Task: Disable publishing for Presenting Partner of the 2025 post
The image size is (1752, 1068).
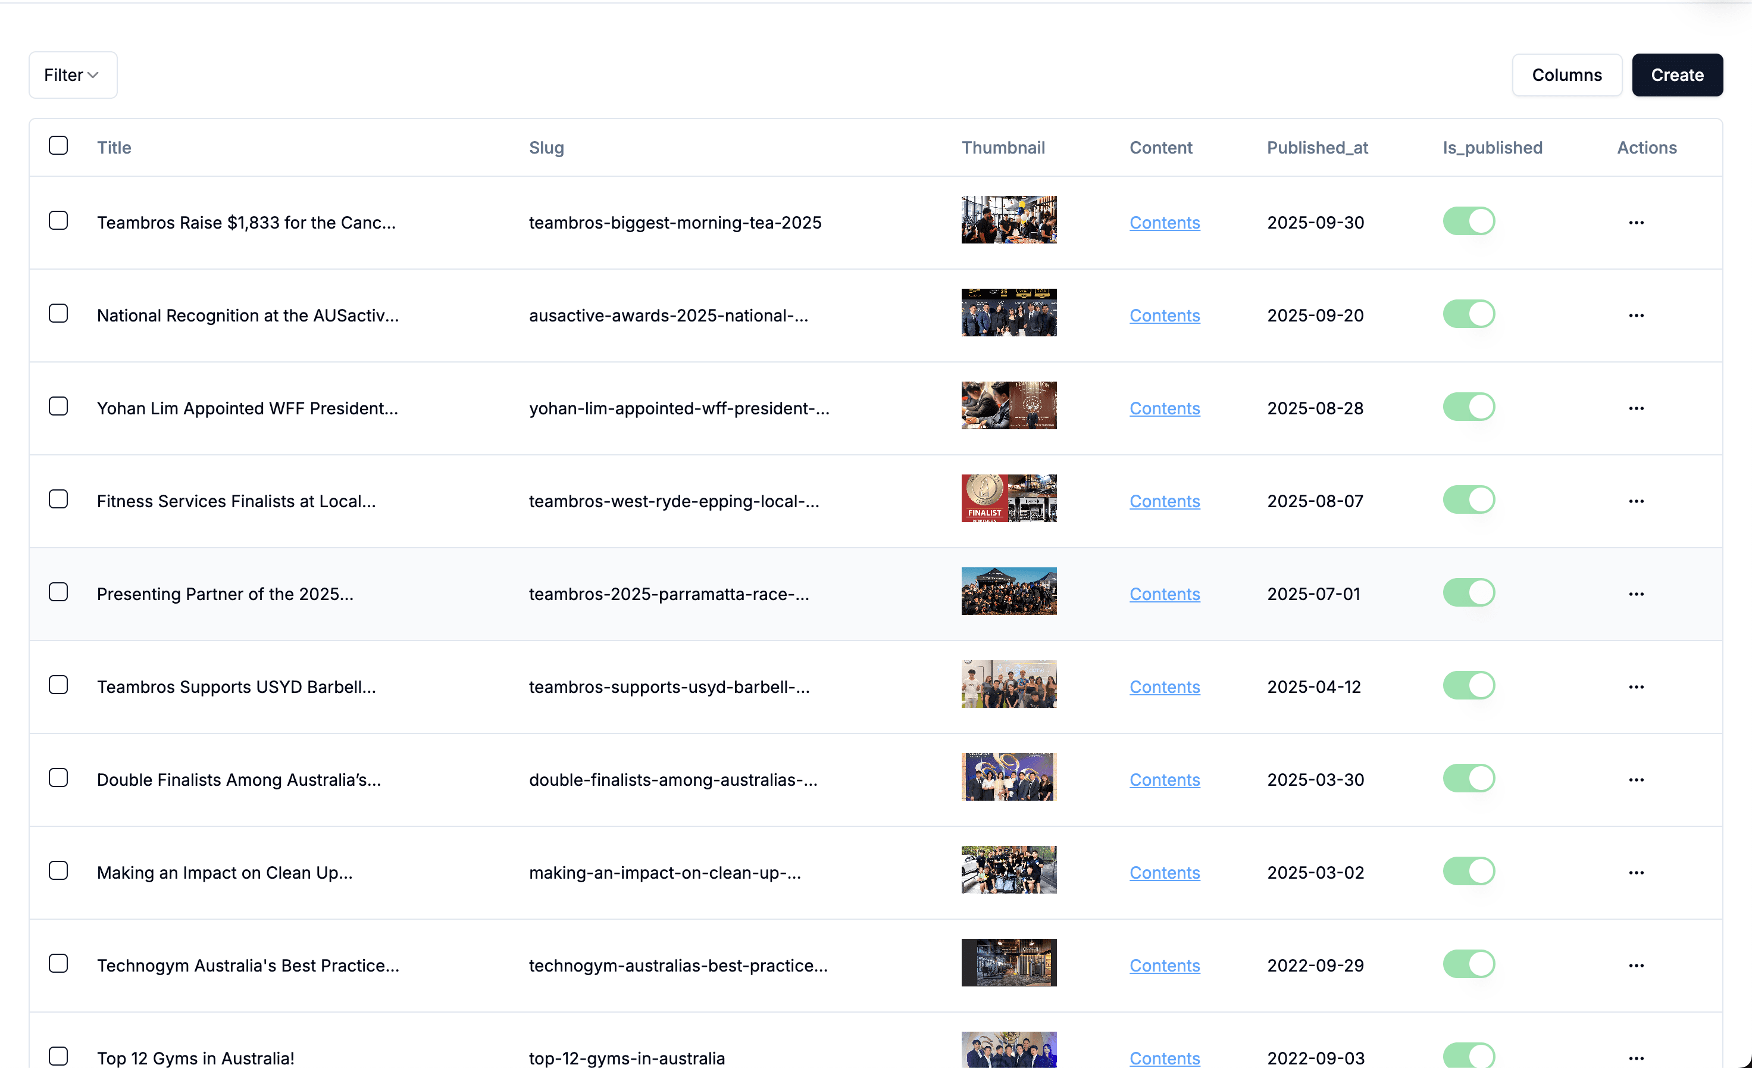Action: 1469,592
